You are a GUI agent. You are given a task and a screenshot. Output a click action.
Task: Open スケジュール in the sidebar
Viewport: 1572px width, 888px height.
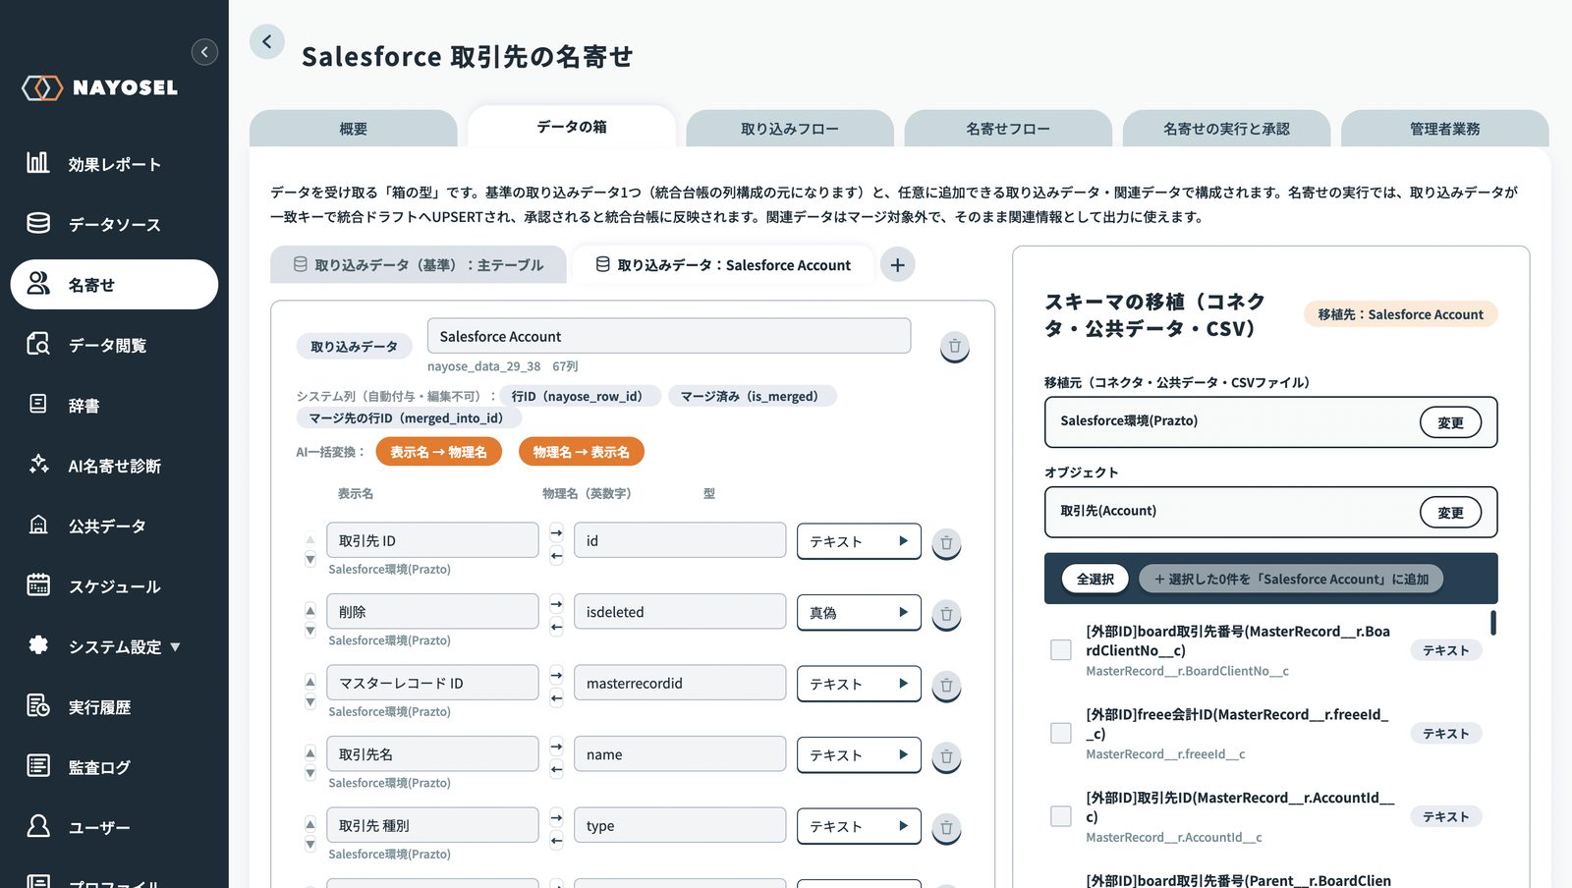point(114,586)
